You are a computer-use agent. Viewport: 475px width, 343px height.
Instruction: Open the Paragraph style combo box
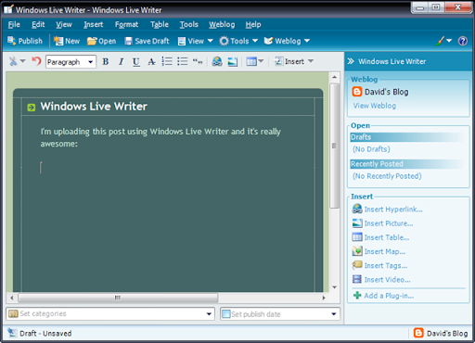point(71,62)
